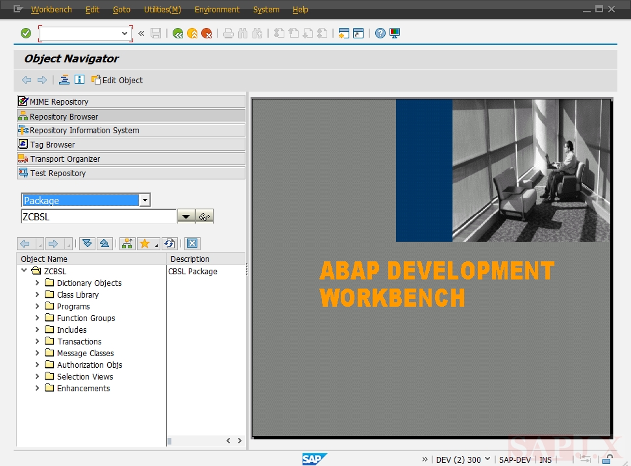Open the Edit menu
631x466 pixels.
(92, 9)
